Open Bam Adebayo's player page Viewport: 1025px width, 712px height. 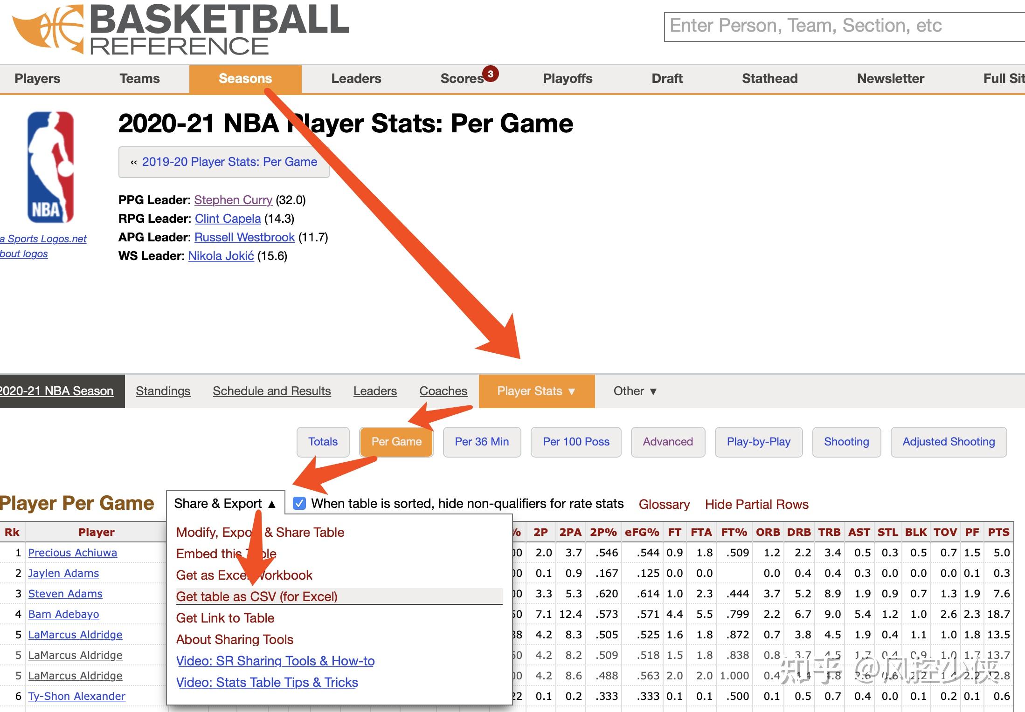63,614
